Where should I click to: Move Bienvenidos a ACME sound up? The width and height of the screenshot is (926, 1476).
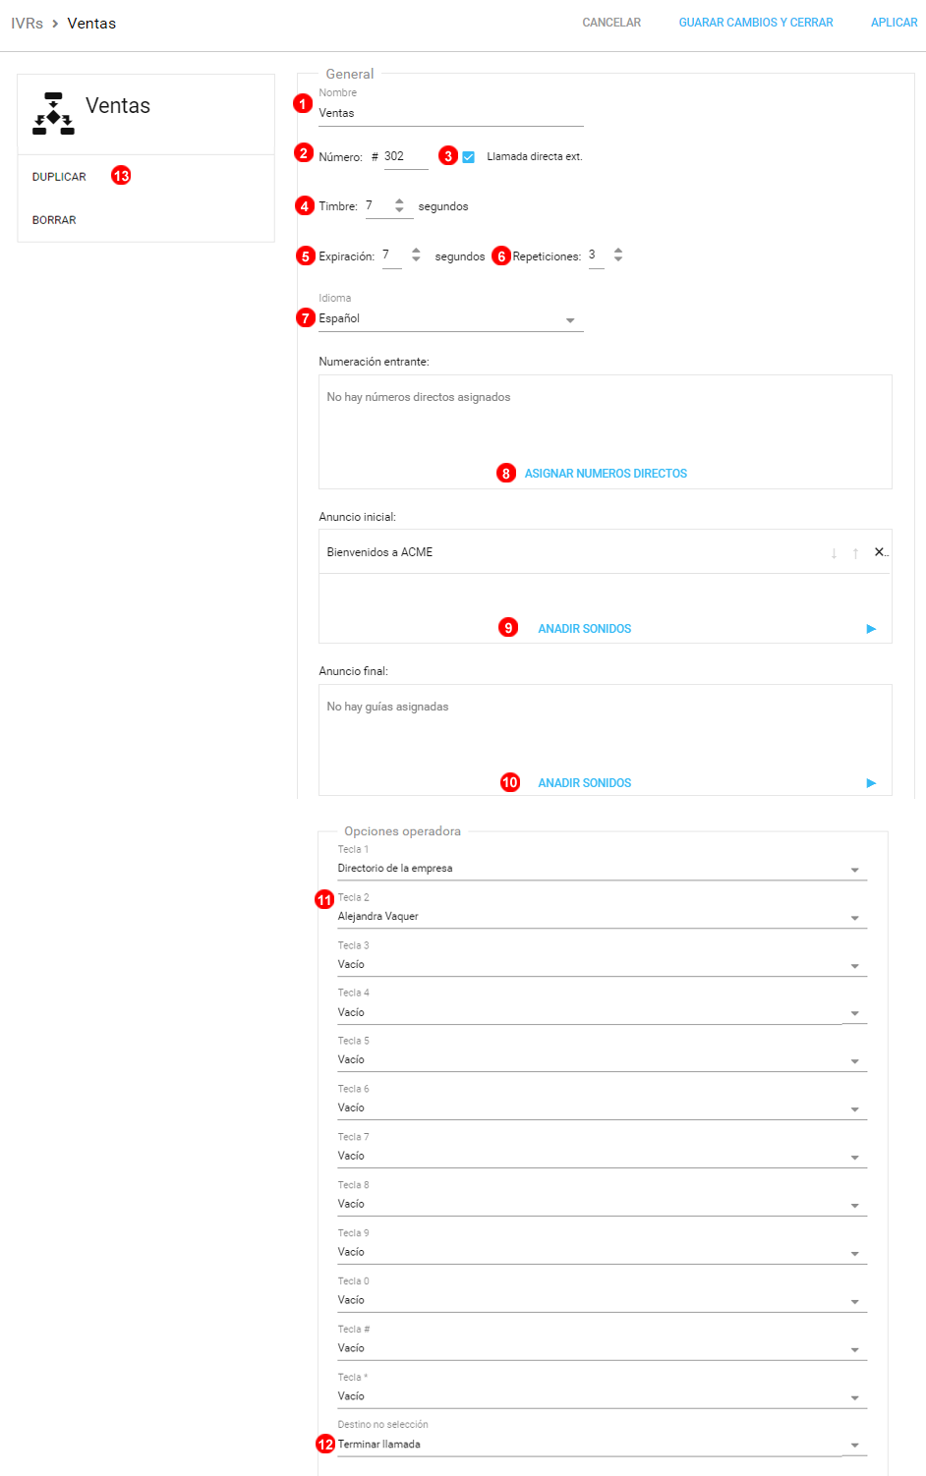click(x=855, y=553)
